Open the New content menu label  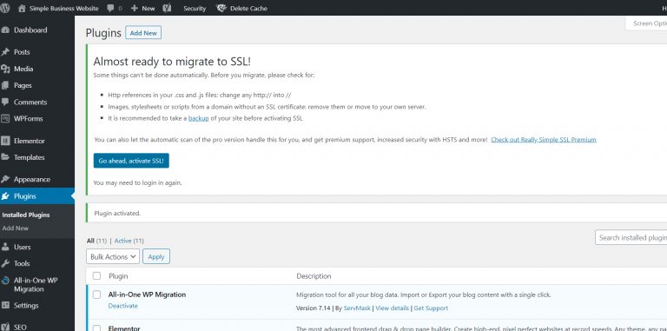coord(149,8)
